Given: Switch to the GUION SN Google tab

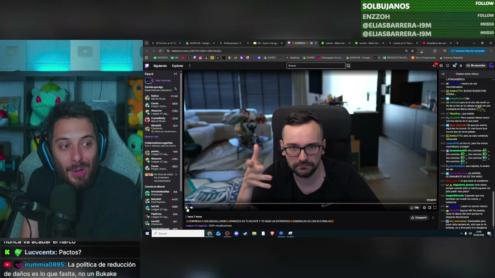Looking at the screenshot, I should [200, 43].
